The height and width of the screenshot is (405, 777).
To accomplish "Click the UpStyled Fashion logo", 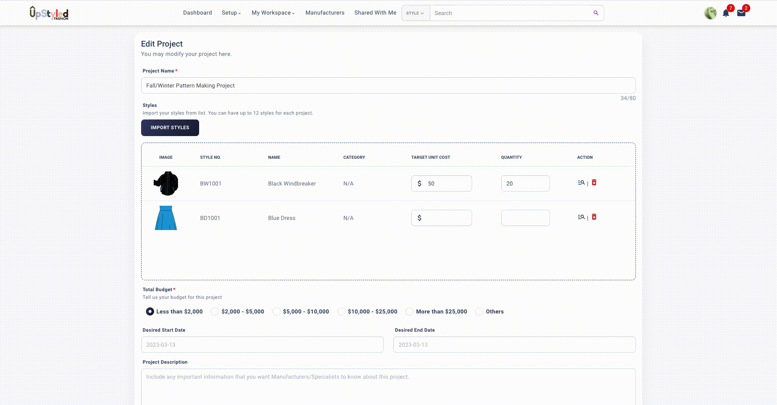I will 49,13.
